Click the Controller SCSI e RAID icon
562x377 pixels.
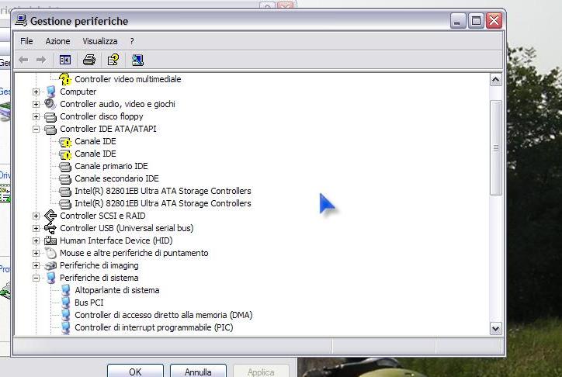tap(50, 216)
